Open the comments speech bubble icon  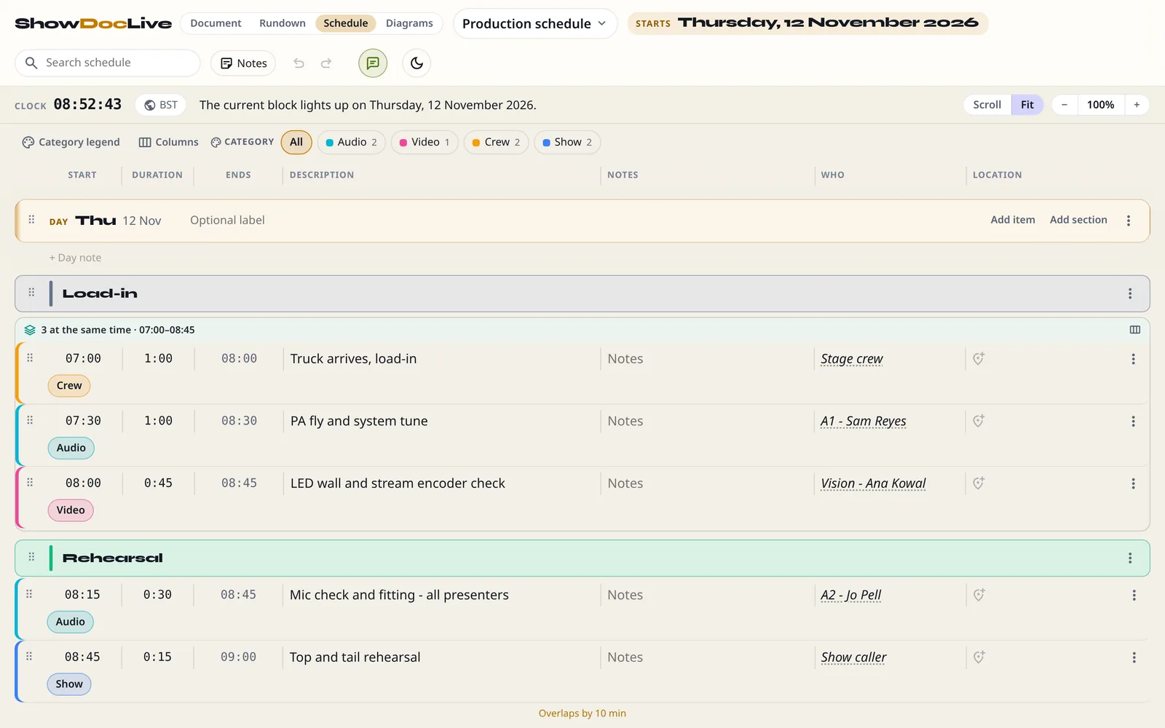pyautogui.click(x=373, y=63)
